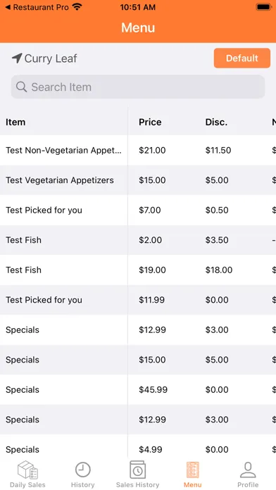Open the Profile person icon
Viewport: 276px width, 490px height.
[x=248, y=470]
